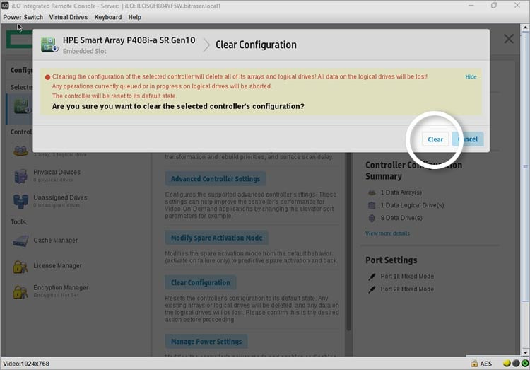Click the yellow status indicator in status bar

click(x=507, y=363)
